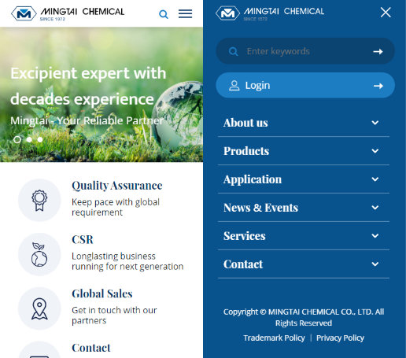Click the CSR globe leaf icon

[39, 254]
